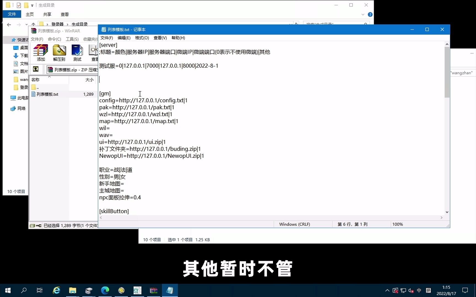Click properties checkmark icon in Explorer title bar

point(19,5)
